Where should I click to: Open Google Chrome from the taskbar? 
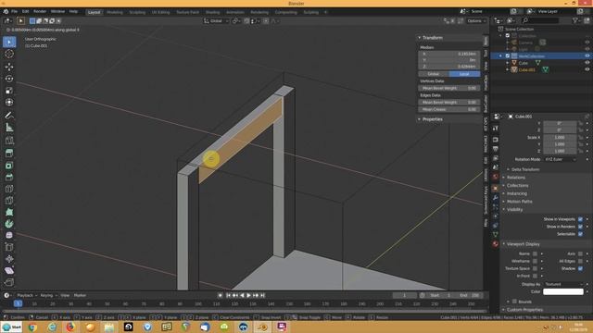pos(32,327)
